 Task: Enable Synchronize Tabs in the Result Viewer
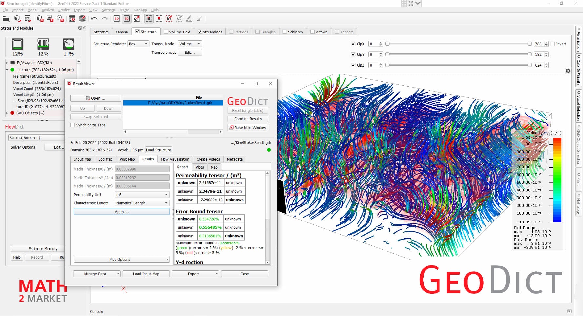point(72,125)
